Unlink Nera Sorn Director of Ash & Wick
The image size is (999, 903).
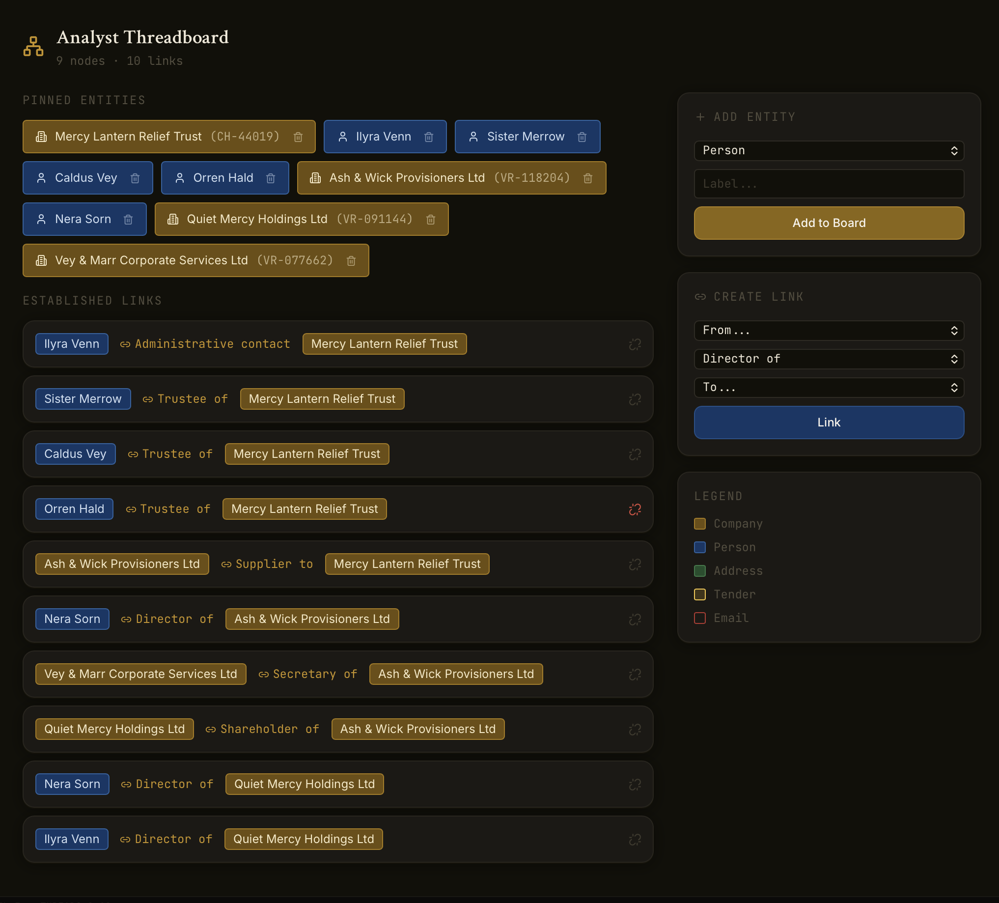coord(635,619)
